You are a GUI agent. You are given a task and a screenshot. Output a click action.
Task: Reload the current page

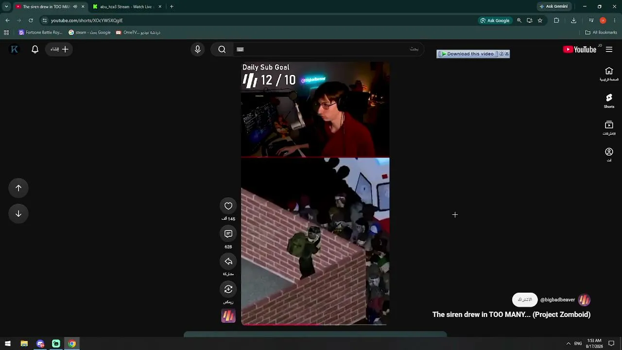tap(31, 20)
